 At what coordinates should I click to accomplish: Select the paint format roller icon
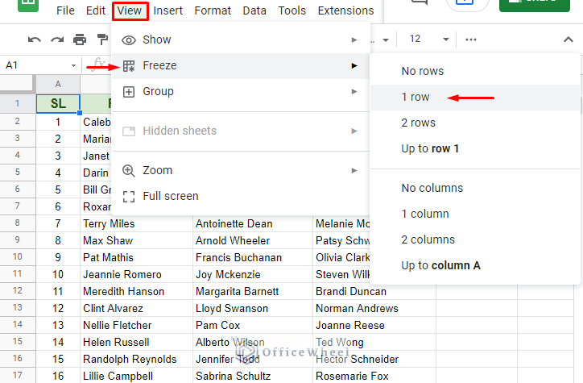click(x=102, y=40)
